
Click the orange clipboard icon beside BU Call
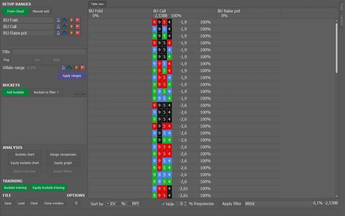click(71, 27)
